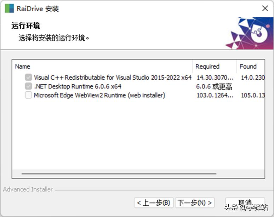Viewport: 274px width, 217px height.
Task: Click required version '103.0.1264...' cell
Action: [x=215, y=95]
